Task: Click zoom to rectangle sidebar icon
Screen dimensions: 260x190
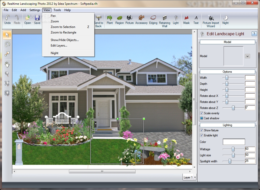Action: (7, 93)
